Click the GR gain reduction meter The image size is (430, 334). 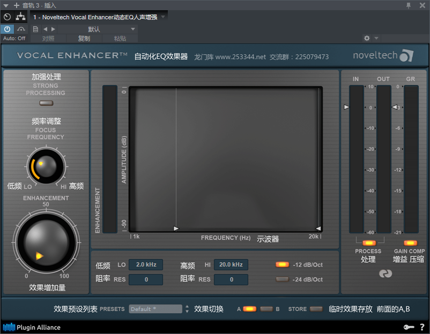pyautogui.click(x=411, y=160)
